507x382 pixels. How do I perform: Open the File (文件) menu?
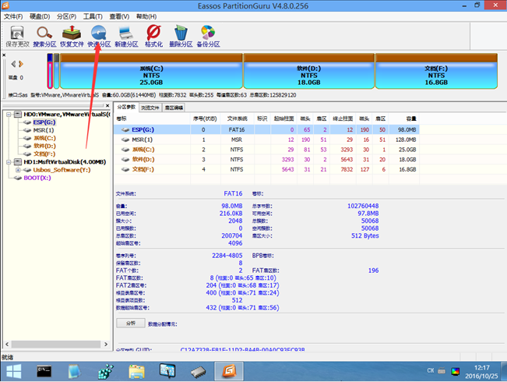pos(13,16)
